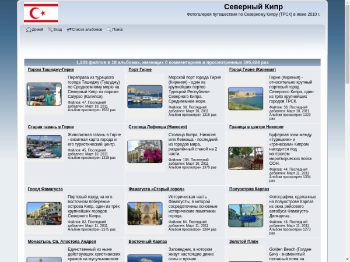Image resolution: width=350 pixels, height=262 pixels.
Task: Click the Столица Лефкоша flowers thumbnail
Action: tap(145, 151)
